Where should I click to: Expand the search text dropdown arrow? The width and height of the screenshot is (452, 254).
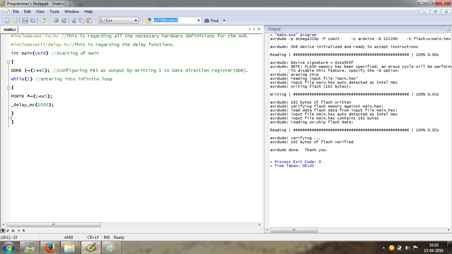199,21
